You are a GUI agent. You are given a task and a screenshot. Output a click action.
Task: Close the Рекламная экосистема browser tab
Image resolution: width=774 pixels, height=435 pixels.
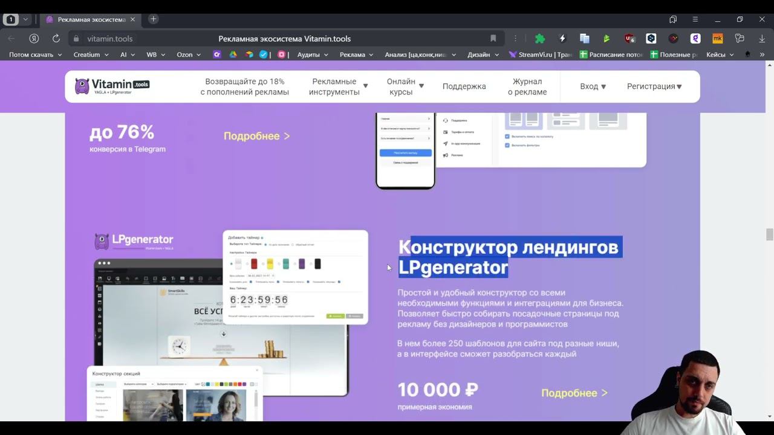click(x=132, y=19)
